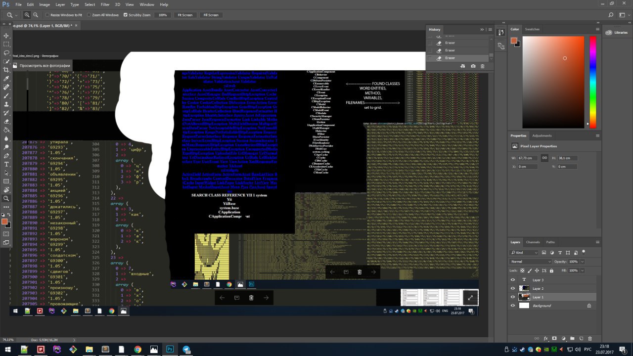Select the Background layer thumbnail
Screen dimensions: 633x356
(524, 306)
